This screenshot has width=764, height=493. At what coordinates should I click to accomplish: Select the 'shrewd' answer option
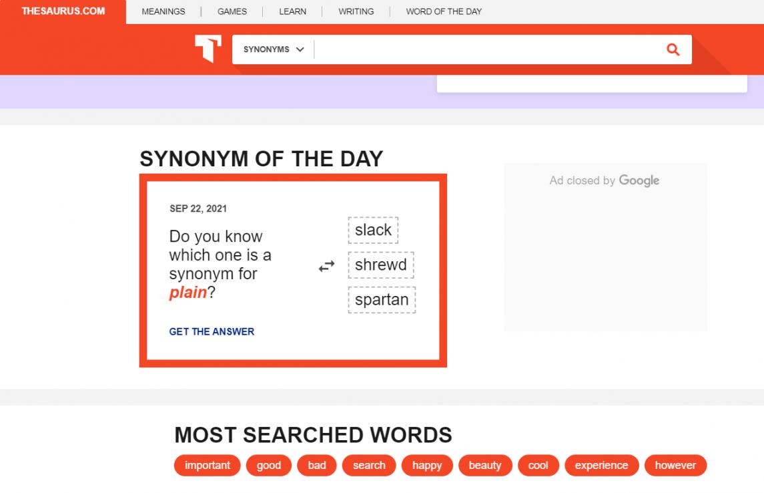coord(380,265)
